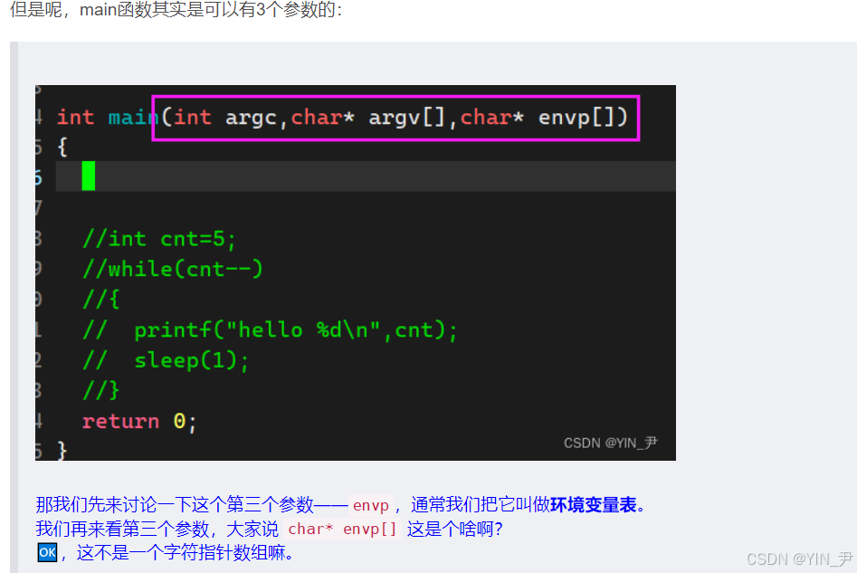Click 'char* argv[]' parameter in the signature
Screen dimensions: 857x573
coord(368,117)
